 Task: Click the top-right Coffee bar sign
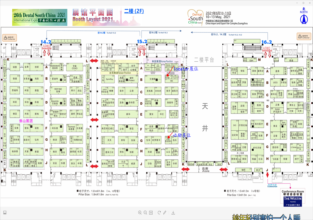click(x=304, y=36)
